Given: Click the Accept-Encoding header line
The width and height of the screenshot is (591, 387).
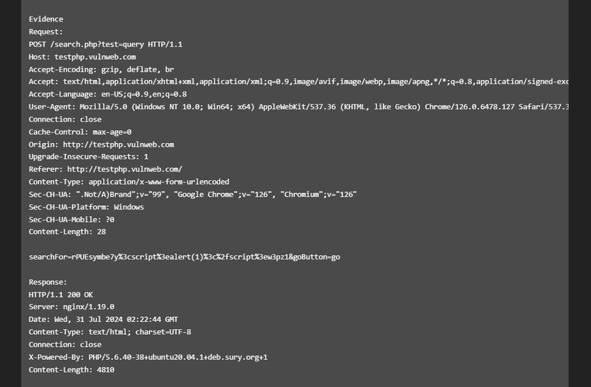Looking at the screenshot, I should tap(101, 69).
